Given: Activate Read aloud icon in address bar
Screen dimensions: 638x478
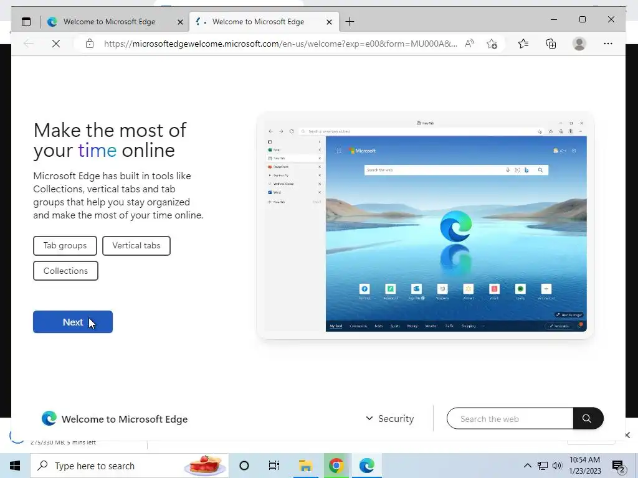Looking at the screenshot, I should click(469, 44).
